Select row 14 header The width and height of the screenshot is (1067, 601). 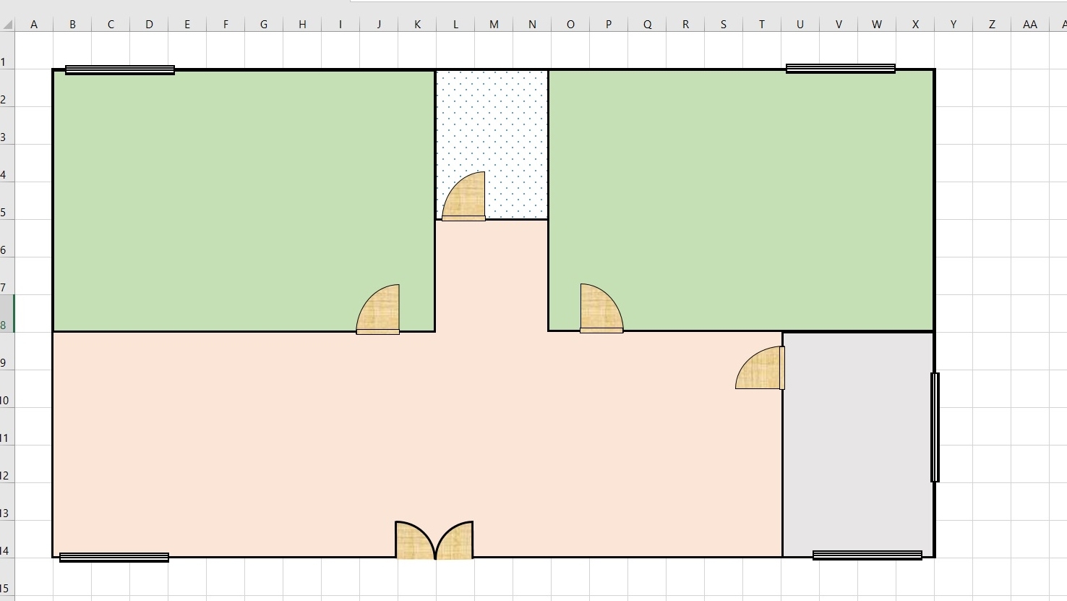pyautogui.click(x=6, y=551)
